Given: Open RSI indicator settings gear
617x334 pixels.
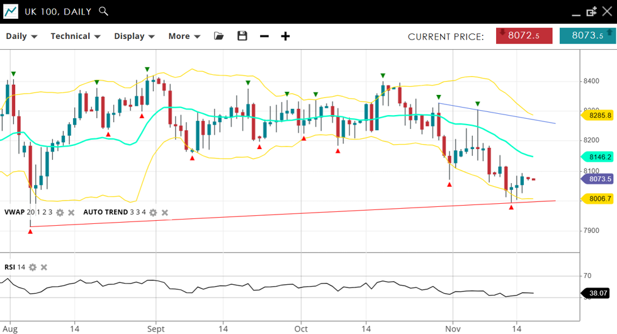Looking at the screenshot, I should point(33,267).
